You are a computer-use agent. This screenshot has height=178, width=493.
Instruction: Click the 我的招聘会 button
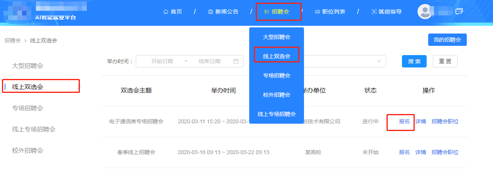tap(447, 40)
